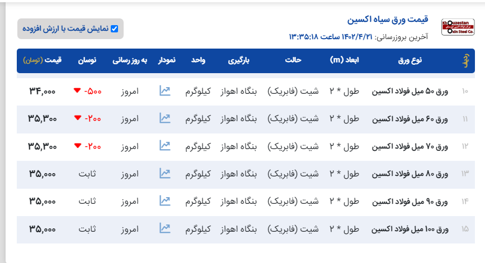Image resolution: width=485 pixels, height=263 pixels.
Task: Open chart icon for 80 mil Oxin sheet
Action: (x=164, y=173)
